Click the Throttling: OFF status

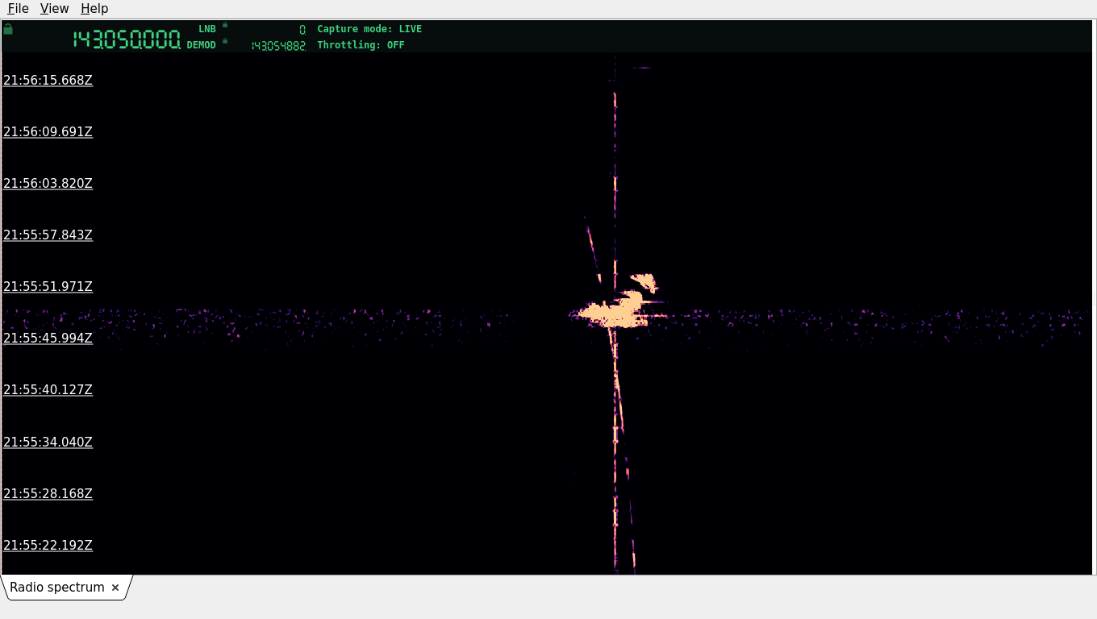[361, 45]
